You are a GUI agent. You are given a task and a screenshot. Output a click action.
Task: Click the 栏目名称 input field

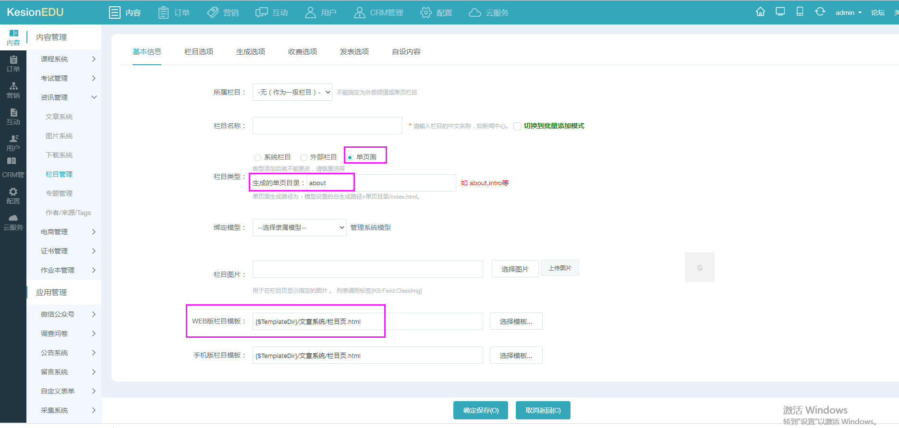click(328, 126)
